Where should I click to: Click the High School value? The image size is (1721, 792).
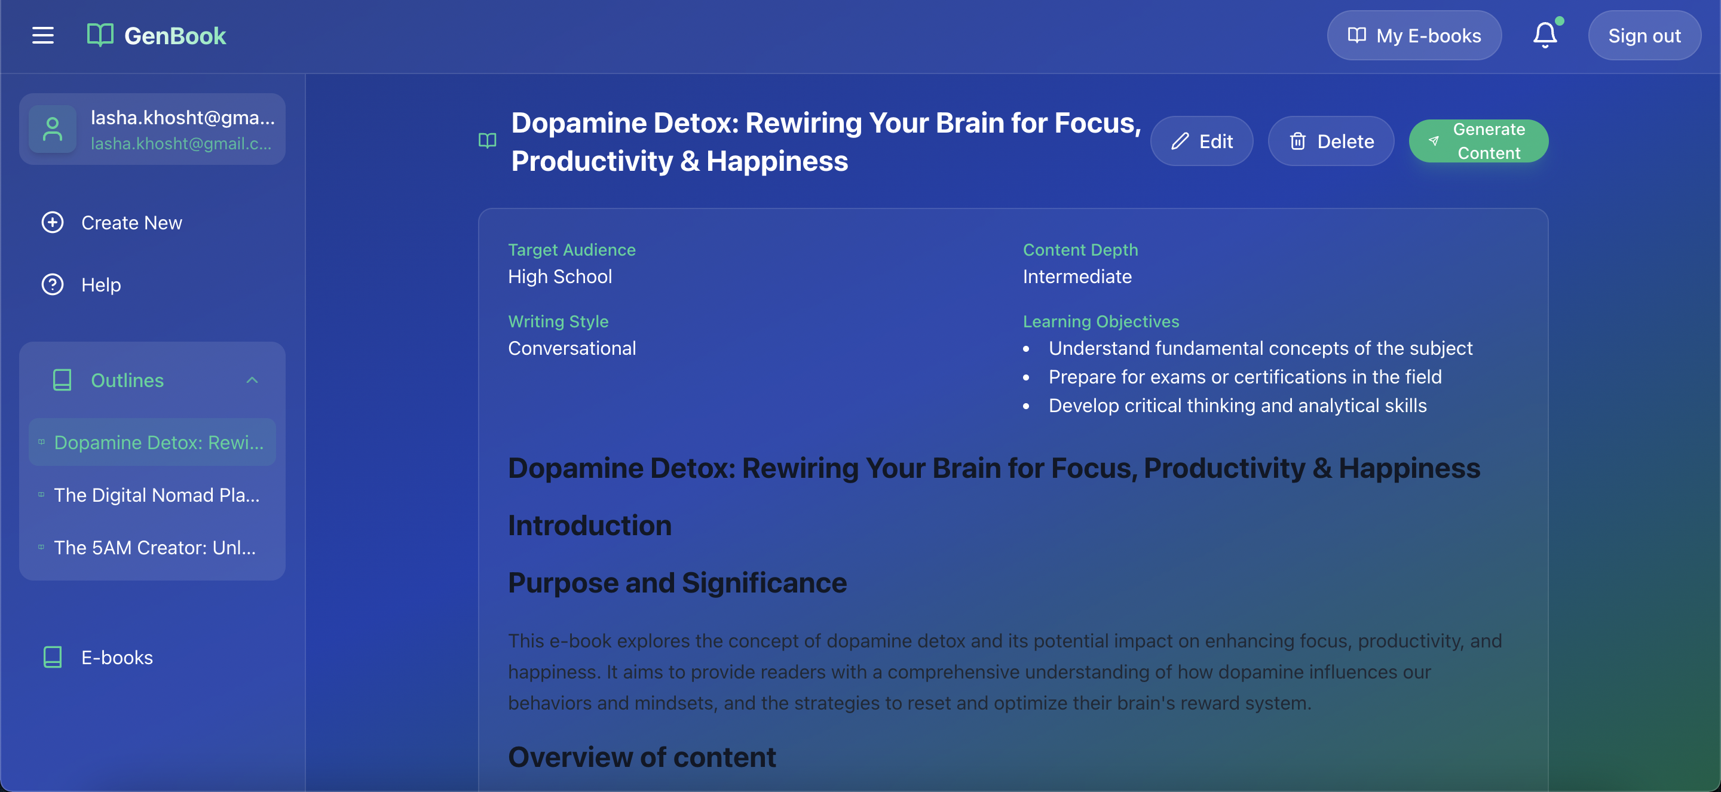560,277
